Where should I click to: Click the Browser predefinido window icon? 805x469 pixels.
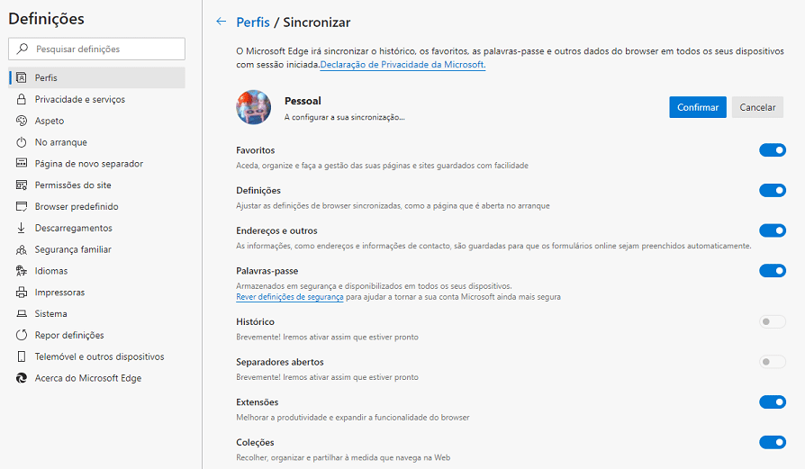(21, 206)
